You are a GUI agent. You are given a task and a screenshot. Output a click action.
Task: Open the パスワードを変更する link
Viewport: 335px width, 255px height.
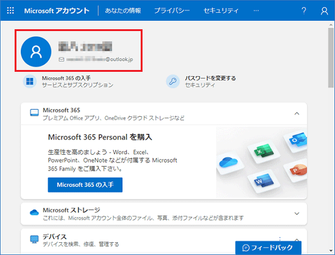(210, 78)
